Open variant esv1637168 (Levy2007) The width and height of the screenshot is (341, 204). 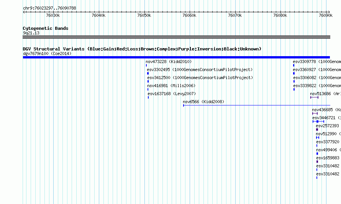tap(172, 94)
